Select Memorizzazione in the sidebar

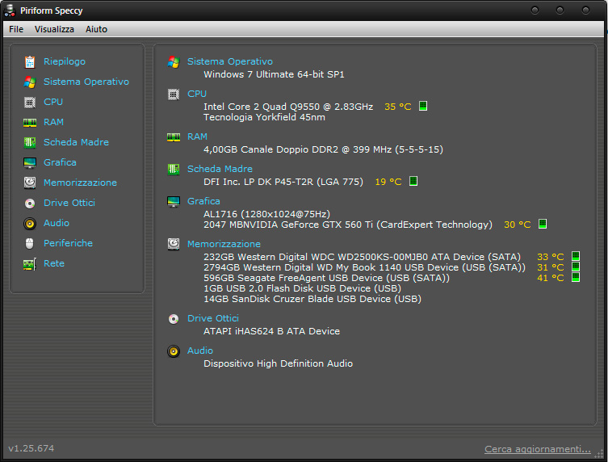pos(80,183)
